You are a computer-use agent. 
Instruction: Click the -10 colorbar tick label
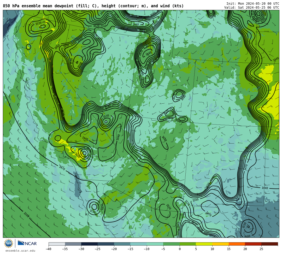(147, 249)
